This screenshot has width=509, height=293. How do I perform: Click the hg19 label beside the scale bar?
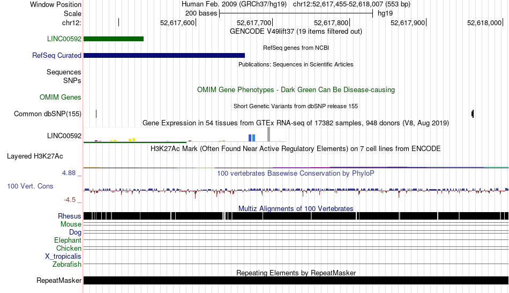(385, 13)
